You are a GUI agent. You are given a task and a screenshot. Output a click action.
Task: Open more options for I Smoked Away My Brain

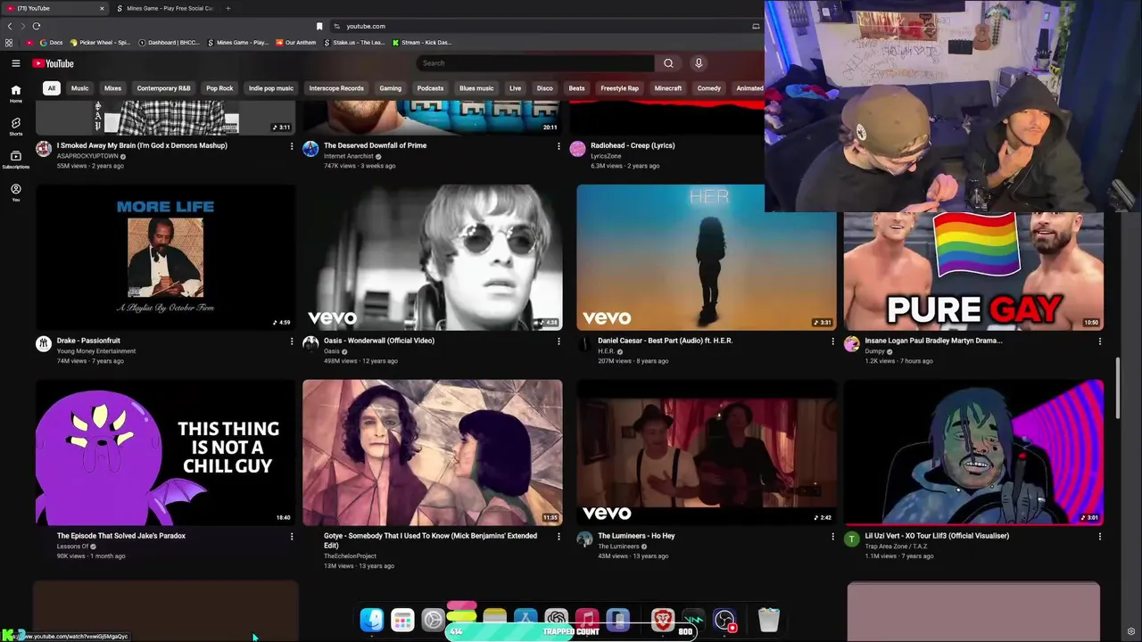tap(291, 146)
